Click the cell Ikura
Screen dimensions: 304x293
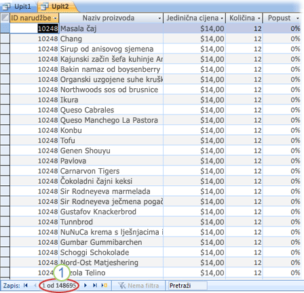pyautogui.click(x=111, y=100)
